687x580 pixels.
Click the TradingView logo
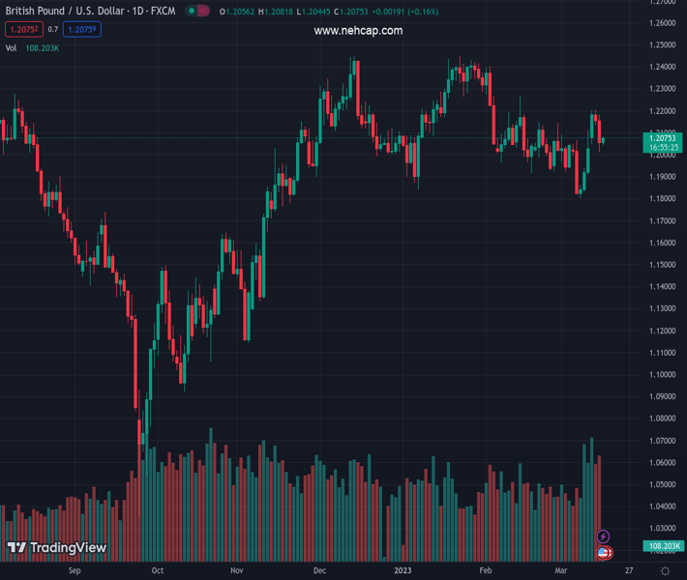pos(56,548)
